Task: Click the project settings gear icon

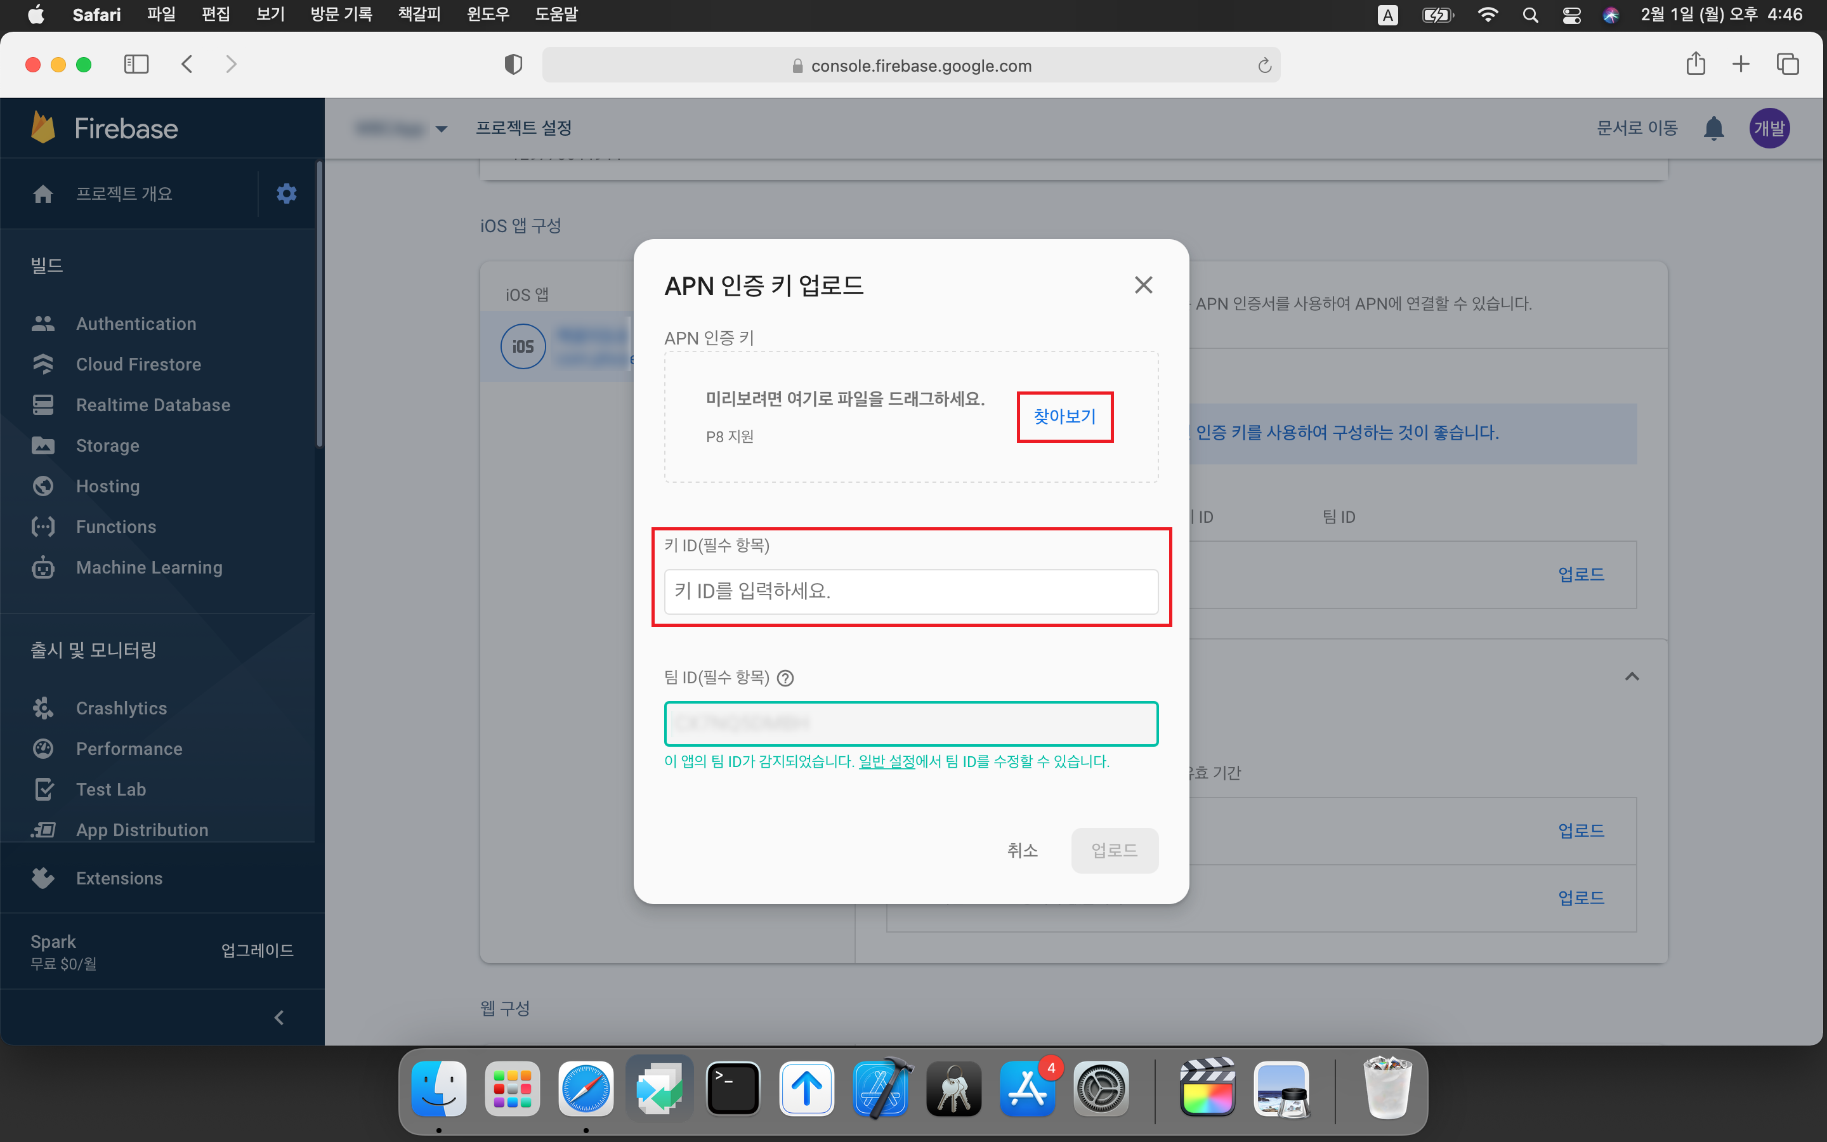Action: point(286,194)
